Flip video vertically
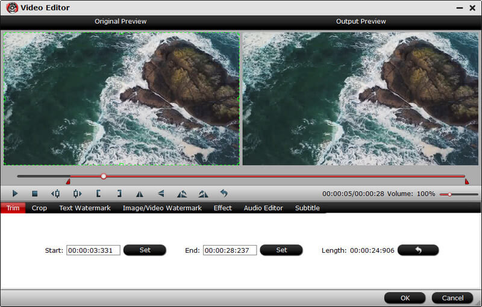This screenshot has width=482, height=307. point(161,194)
